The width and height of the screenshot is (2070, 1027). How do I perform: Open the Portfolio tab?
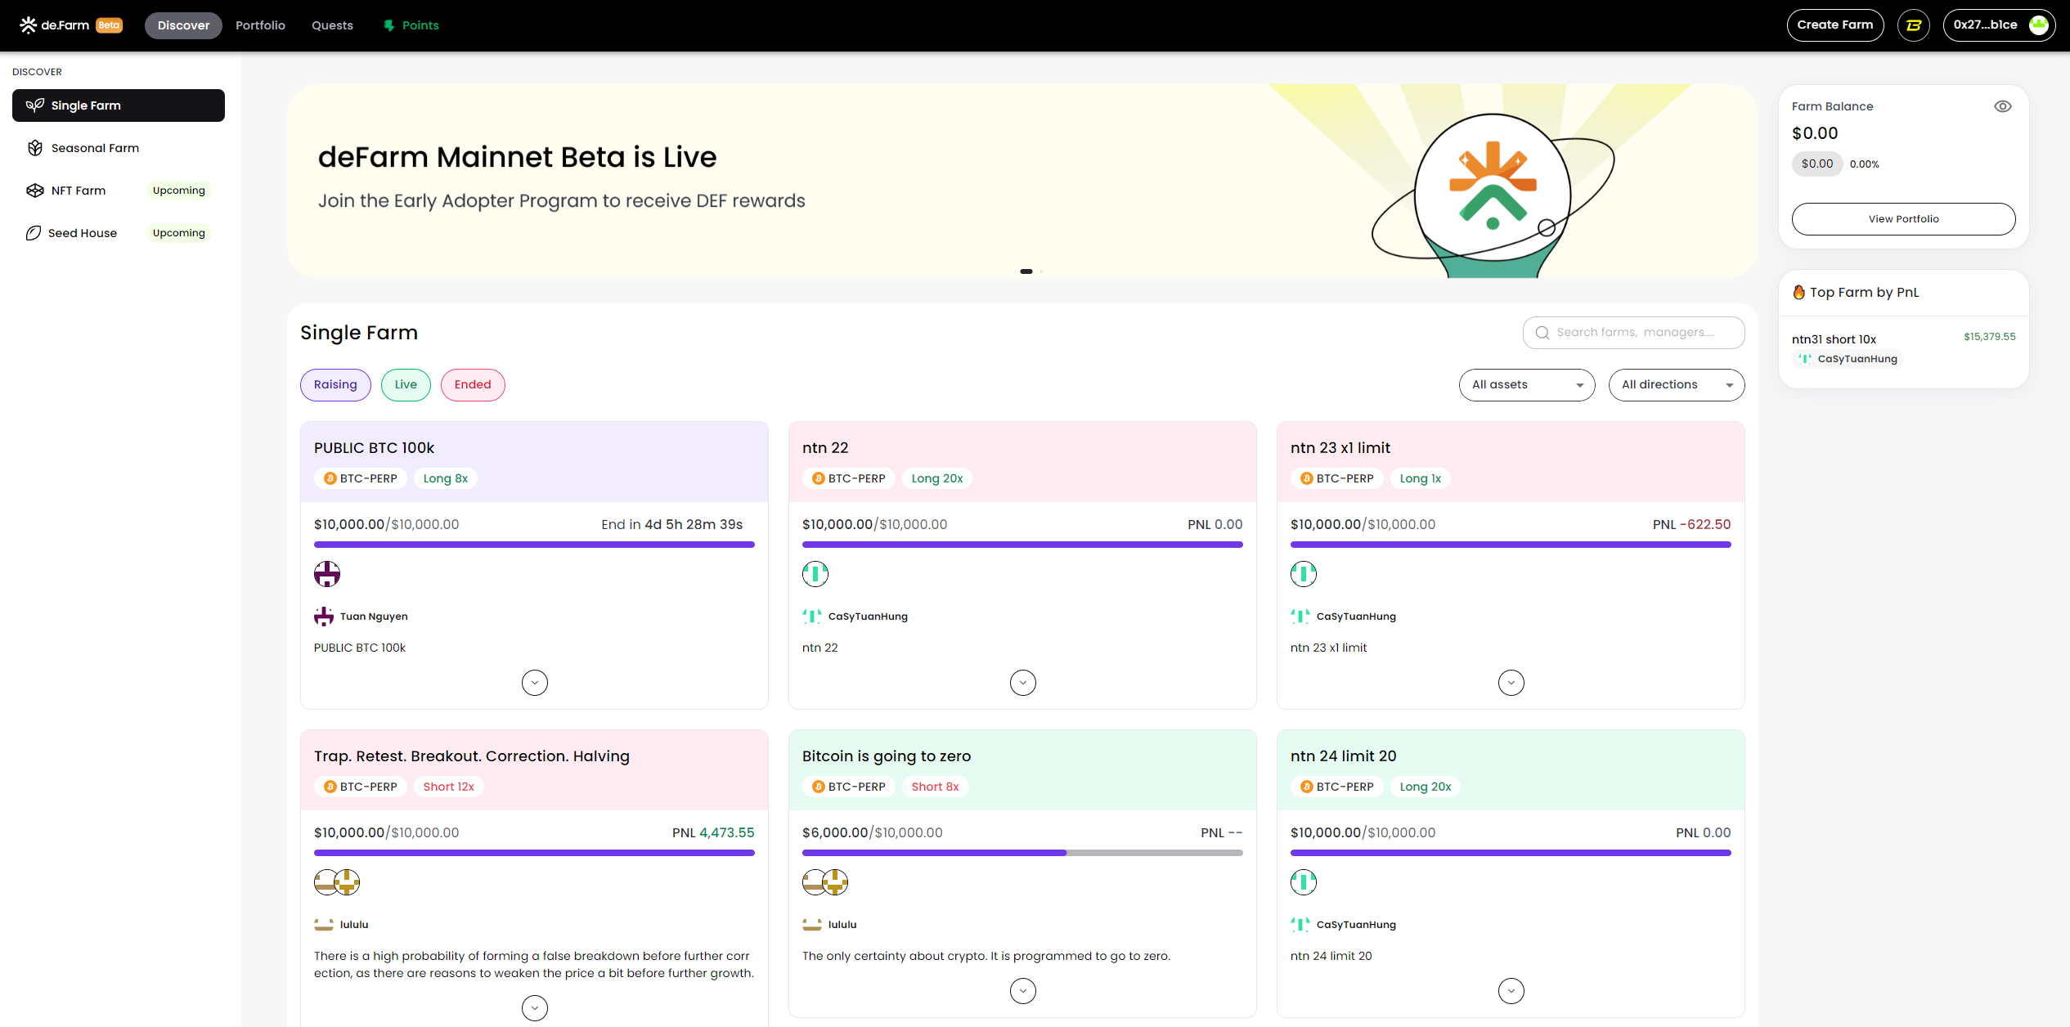point(260,25)
